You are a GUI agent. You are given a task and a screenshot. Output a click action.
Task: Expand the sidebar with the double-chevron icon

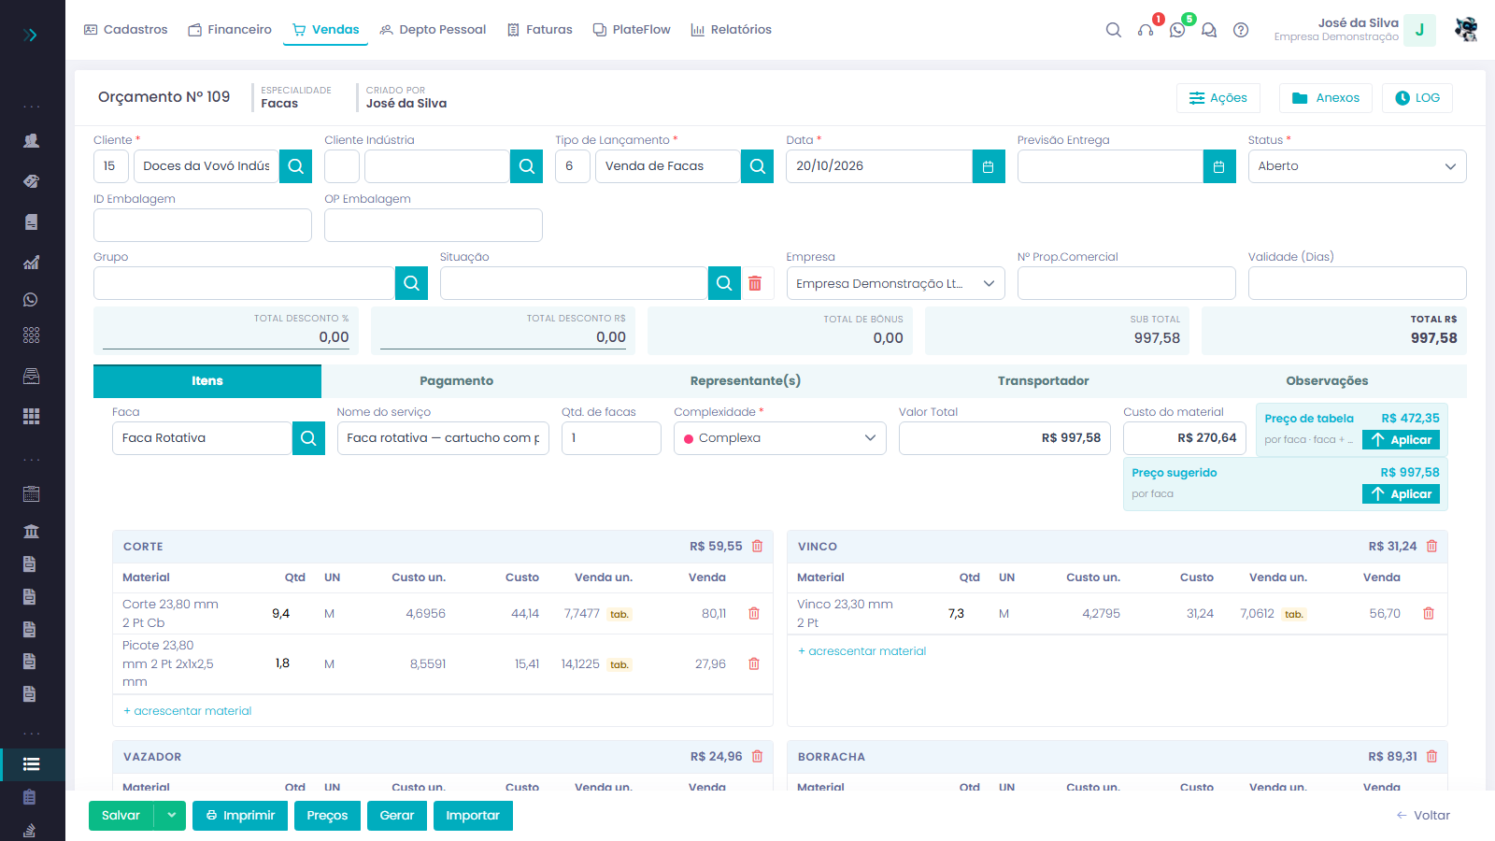31,35
